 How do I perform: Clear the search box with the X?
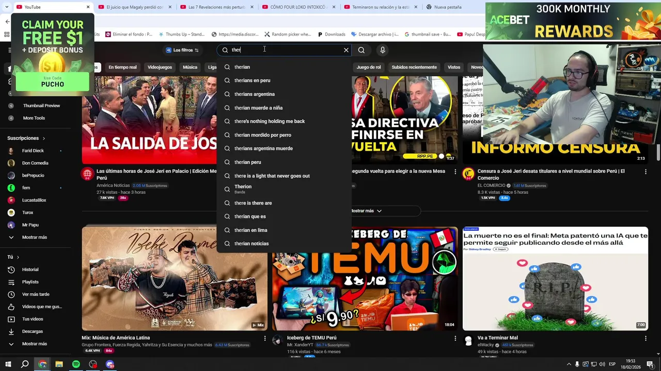(x=346, y=50)
